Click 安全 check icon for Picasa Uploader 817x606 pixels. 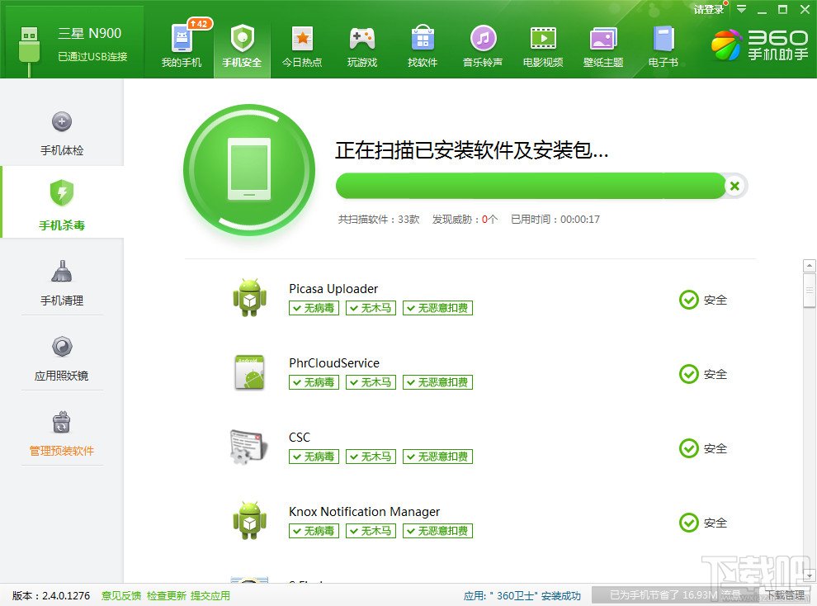(689, 300)
